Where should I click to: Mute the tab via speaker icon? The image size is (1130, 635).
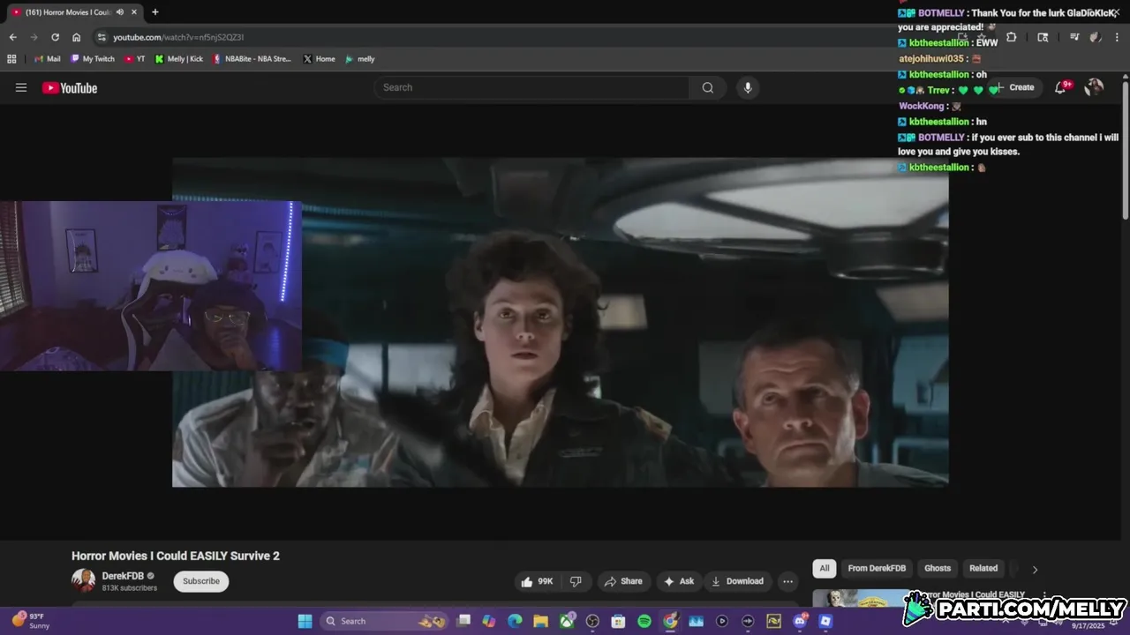click(119, 12)
